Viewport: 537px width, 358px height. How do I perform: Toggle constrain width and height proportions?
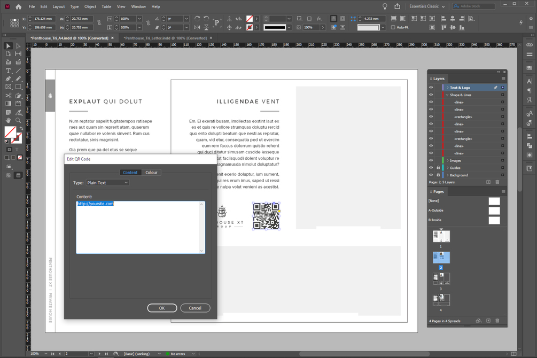click(x=99, y=23)
